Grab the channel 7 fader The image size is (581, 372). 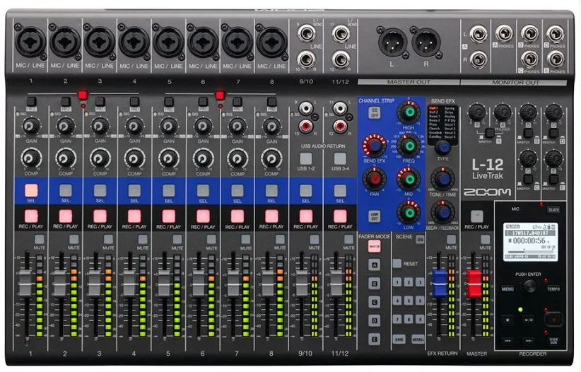pos(233,284)
